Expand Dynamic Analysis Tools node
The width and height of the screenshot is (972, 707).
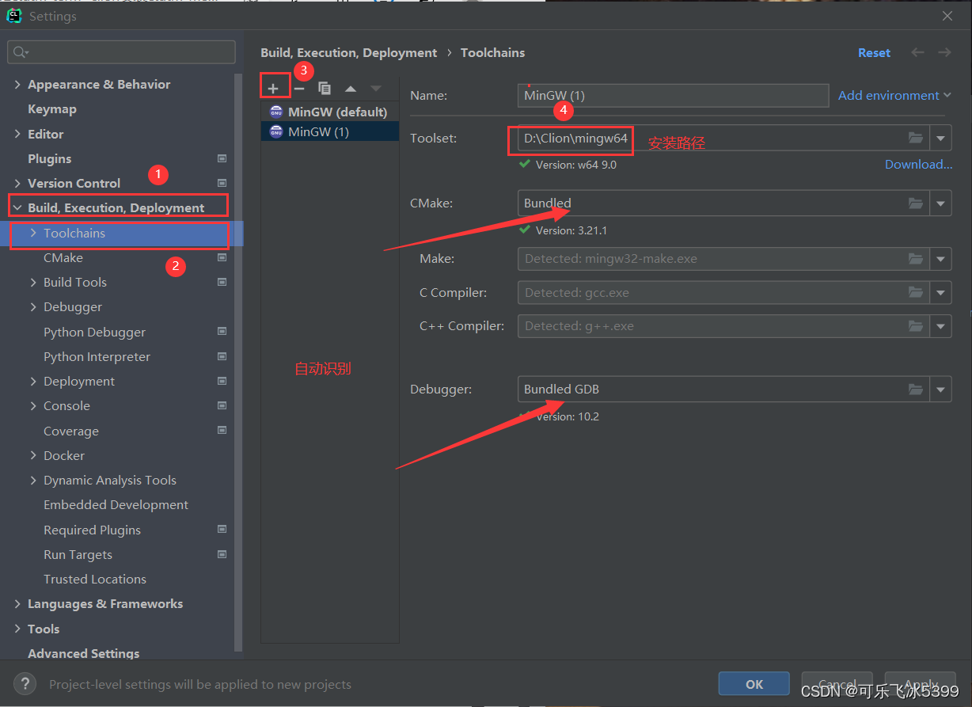click(33, 480)
